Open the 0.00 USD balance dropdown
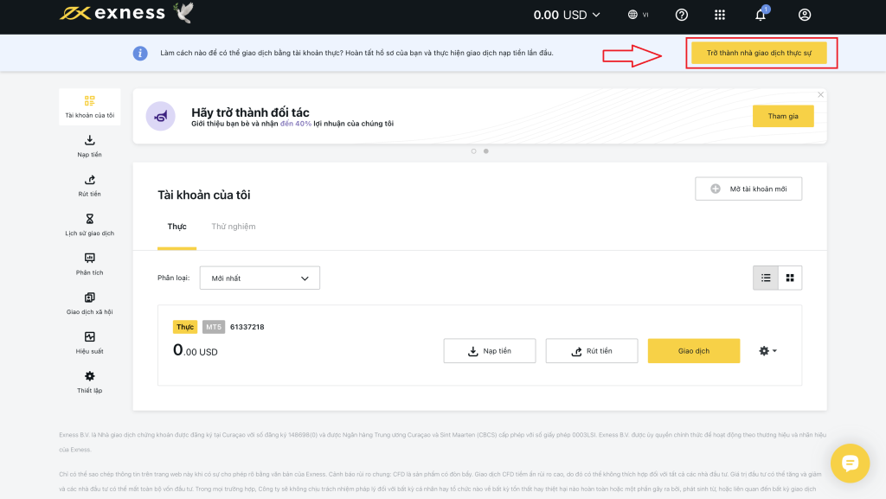This screenshot has width=886, height=499. point(567,15)
